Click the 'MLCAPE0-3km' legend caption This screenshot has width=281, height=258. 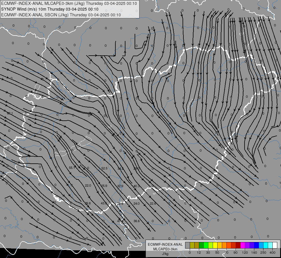point(165,249)
